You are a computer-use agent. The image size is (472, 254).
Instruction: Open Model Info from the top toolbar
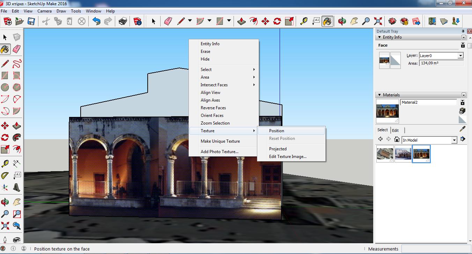click(138, 21)
